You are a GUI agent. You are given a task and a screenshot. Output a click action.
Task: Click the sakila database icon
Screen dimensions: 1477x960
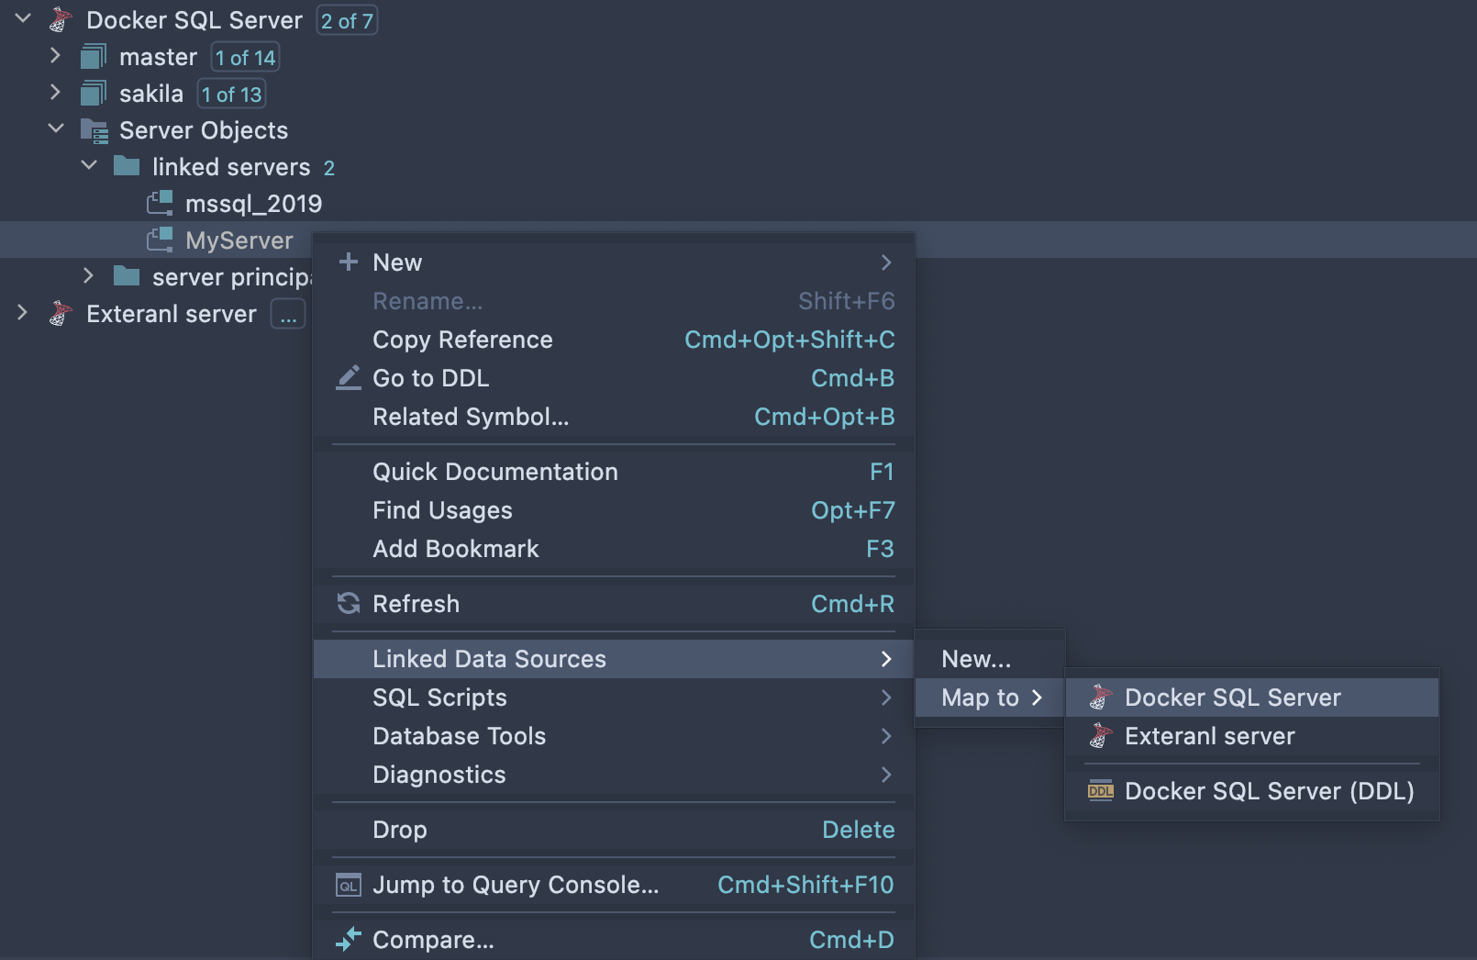tap(94, 94)
